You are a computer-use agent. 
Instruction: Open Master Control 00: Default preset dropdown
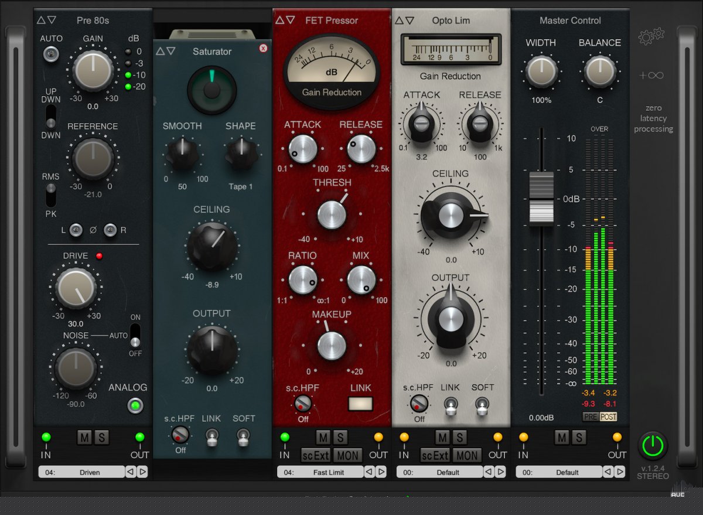tap(559, 472)
